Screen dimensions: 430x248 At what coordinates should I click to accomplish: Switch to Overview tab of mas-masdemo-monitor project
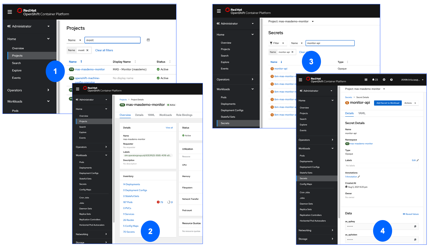tap(125, 115)
